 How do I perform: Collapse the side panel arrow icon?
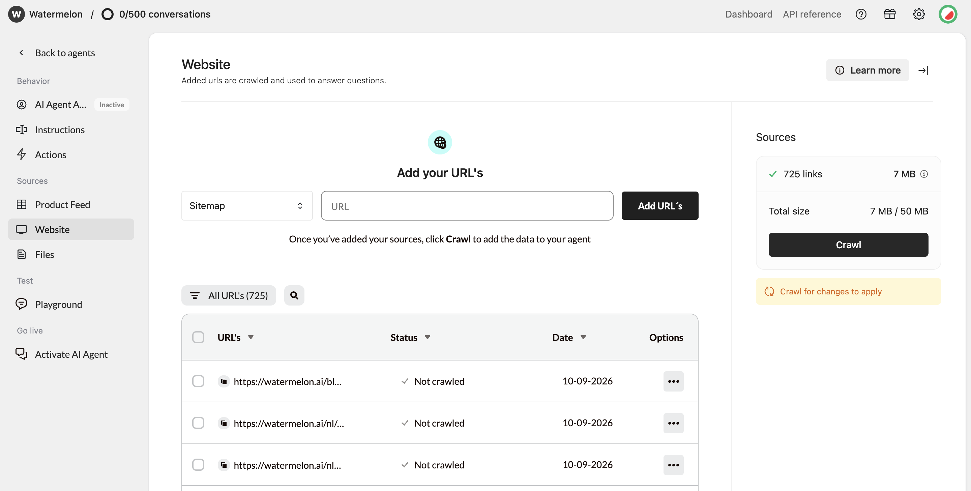pos(923,70)
